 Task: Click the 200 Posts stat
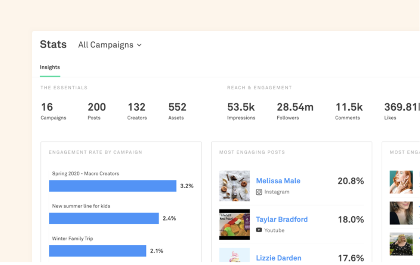tap(96, 111)
